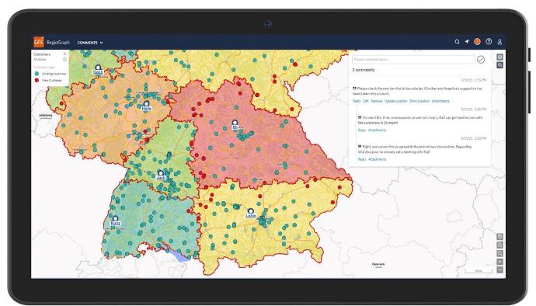Click the Reply link on first comment
The image size is (536, 306).
tap(357, 101)
